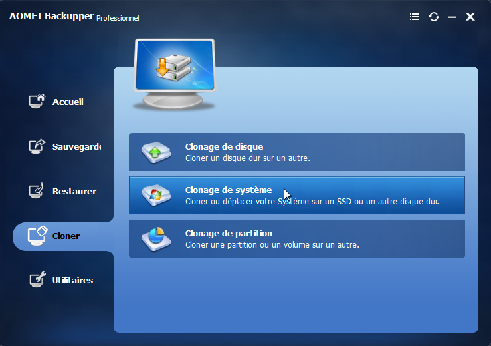Click the Utilitaires wrench icon
The height and width of the screenshot is (346, 491).
[37, 279]
